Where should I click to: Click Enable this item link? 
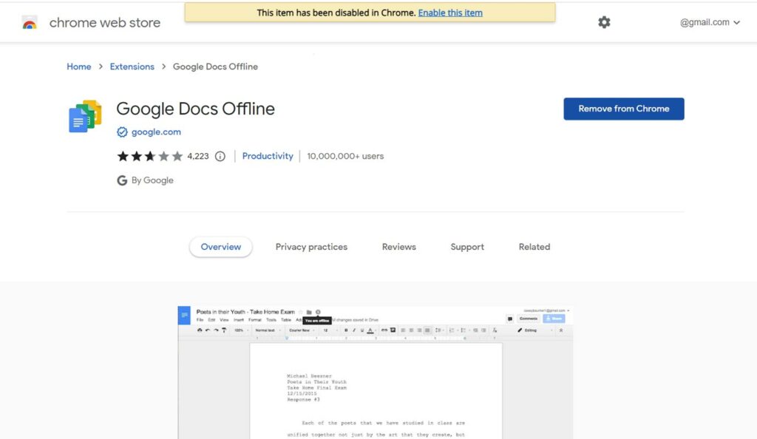point(450,13)
